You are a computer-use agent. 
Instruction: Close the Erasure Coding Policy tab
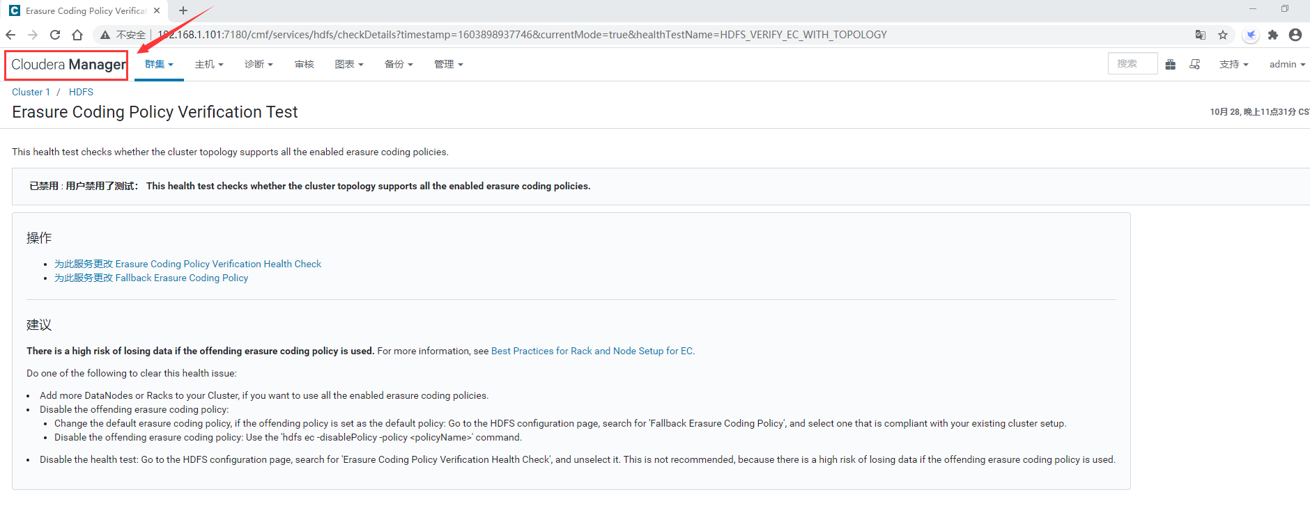157,10
